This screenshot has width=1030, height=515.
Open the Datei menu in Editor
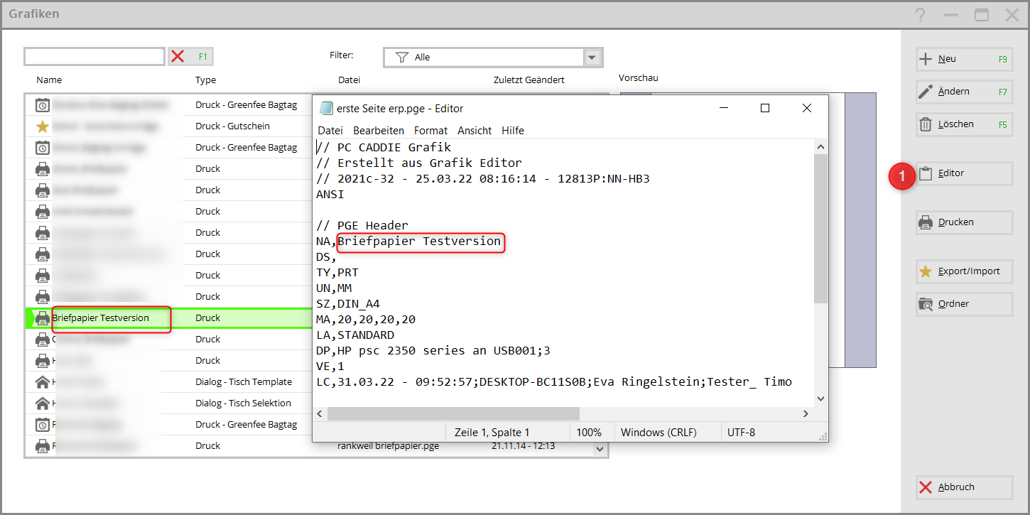[330, 131]
